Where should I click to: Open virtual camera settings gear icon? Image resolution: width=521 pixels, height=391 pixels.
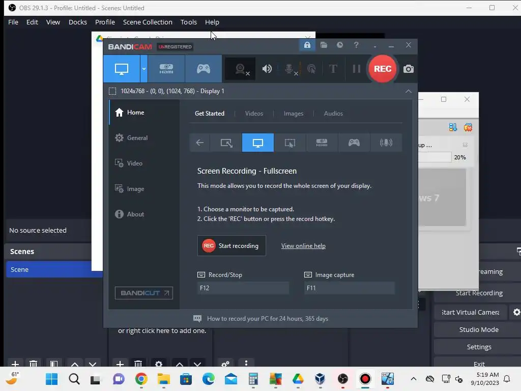click(x=516, y=312)
